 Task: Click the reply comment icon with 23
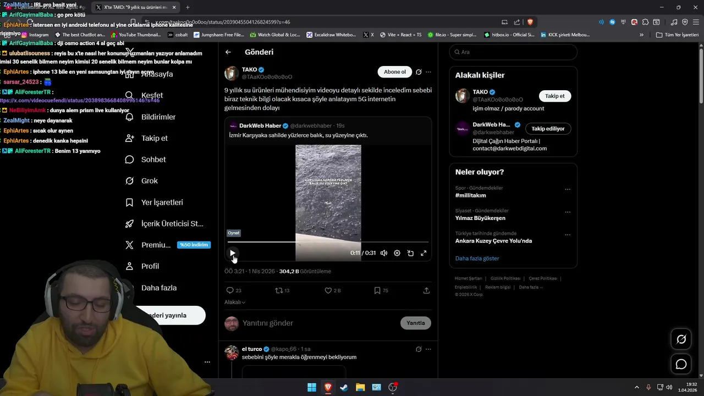[x=234, y=290]
